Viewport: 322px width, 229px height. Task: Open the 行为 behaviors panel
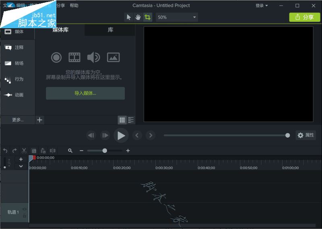(17, 79)
